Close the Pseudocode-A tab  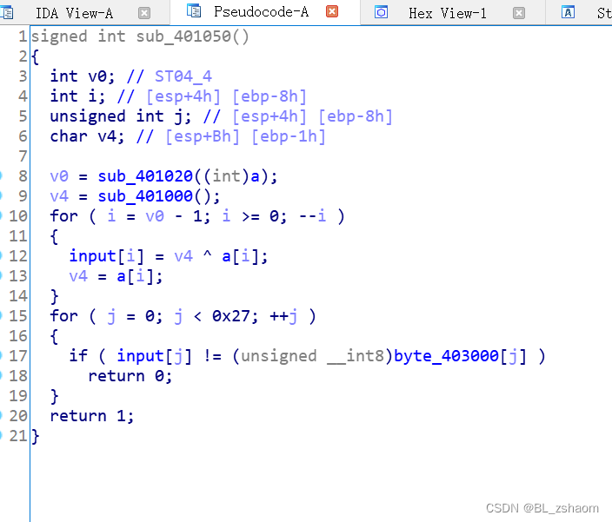pos(332,11)
